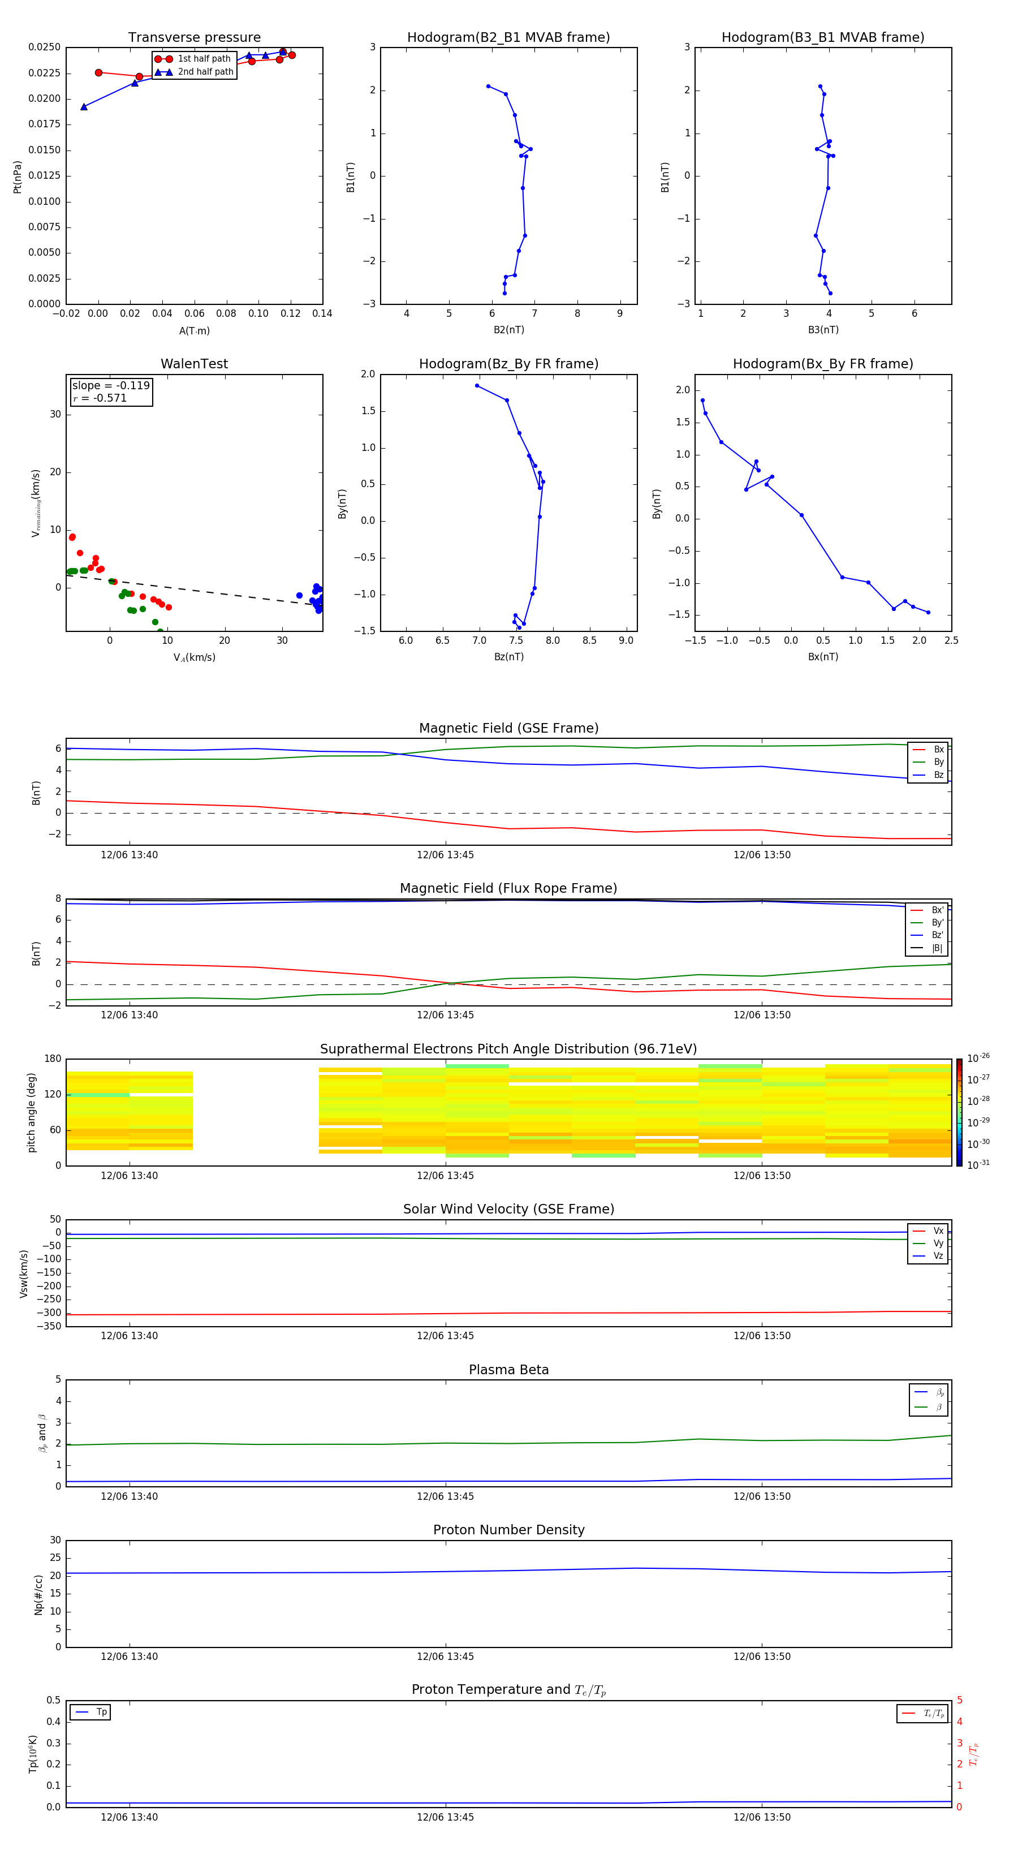Click "12/06 13:40" tick under GSE magnetic field
This screenshot has width=1018, height=1867.
pos(129,855)
